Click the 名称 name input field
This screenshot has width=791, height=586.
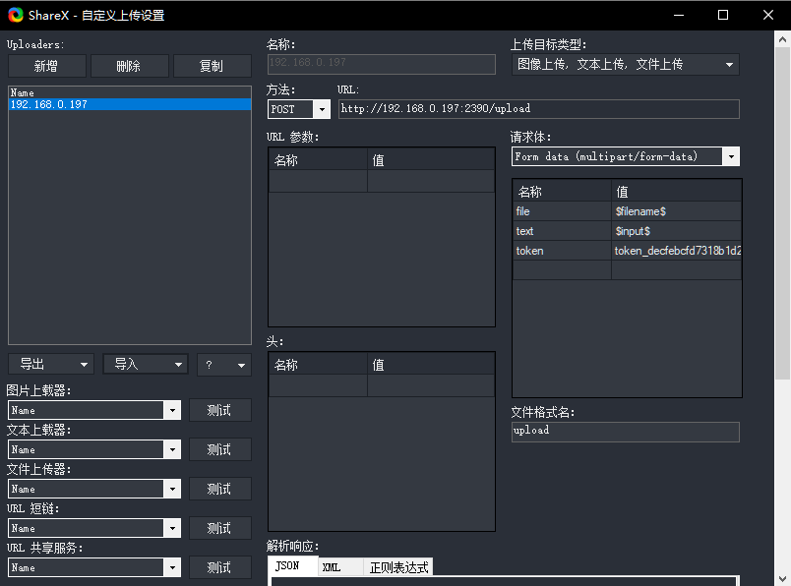(x=382, y=64)
